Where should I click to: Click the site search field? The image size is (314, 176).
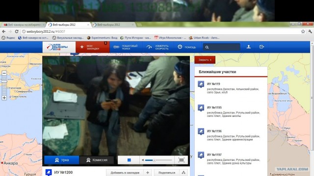221,47
